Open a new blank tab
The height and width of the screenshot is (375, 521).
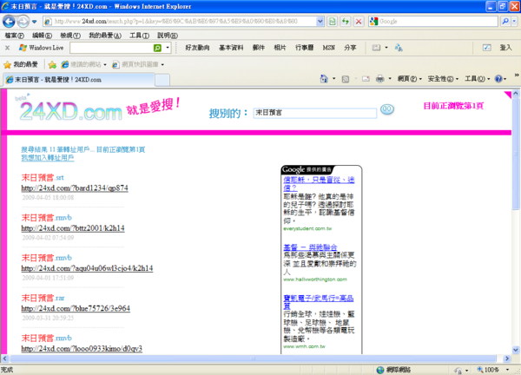tap(162, 81)
